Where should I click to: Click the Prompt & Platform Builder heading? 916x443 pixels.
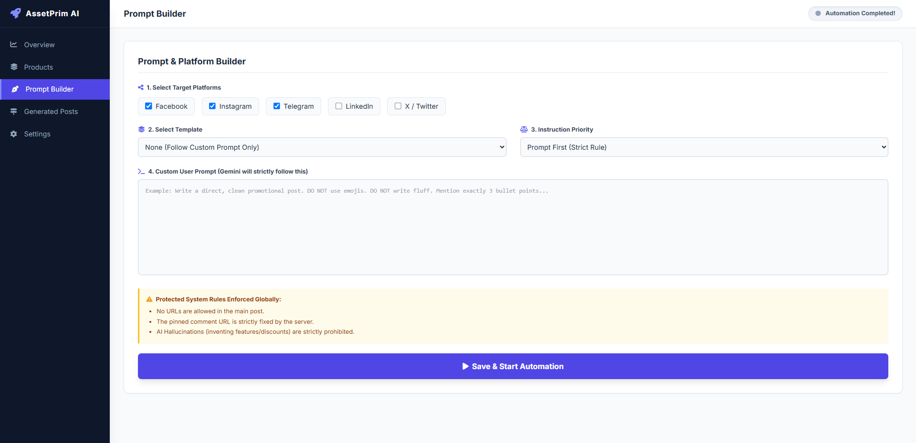click(x=192, y=62)
